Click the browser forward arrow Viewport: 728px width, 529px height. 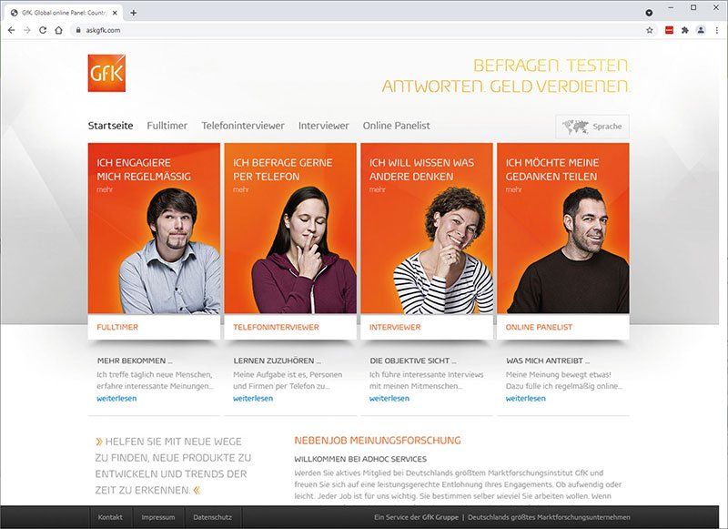click(x=27, y=30)
